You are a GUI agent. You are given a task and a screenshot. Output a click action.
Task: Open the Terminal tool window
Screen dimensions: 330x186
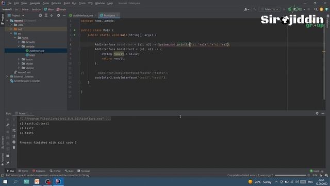click(84, 171)
